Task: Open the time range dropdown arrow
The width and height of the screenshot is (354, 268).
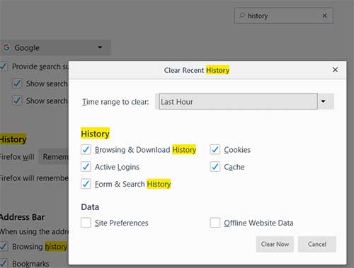Action: coord(326,102)
